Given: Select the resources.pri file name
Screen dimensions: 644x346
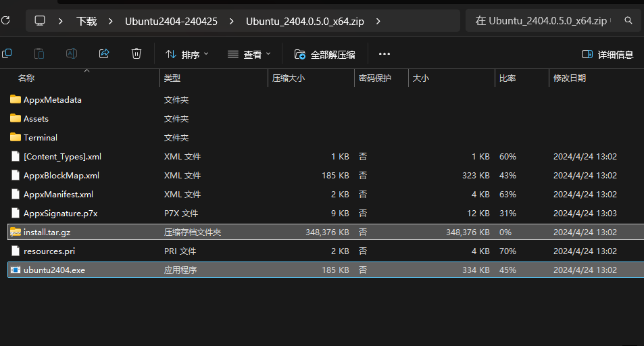Looking at the screenshot, I should pos(49,251).
